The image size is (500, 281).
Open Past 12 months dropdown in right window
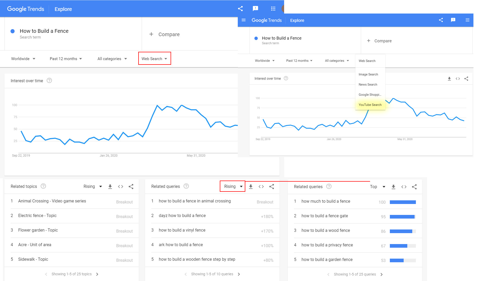(299, 61)
